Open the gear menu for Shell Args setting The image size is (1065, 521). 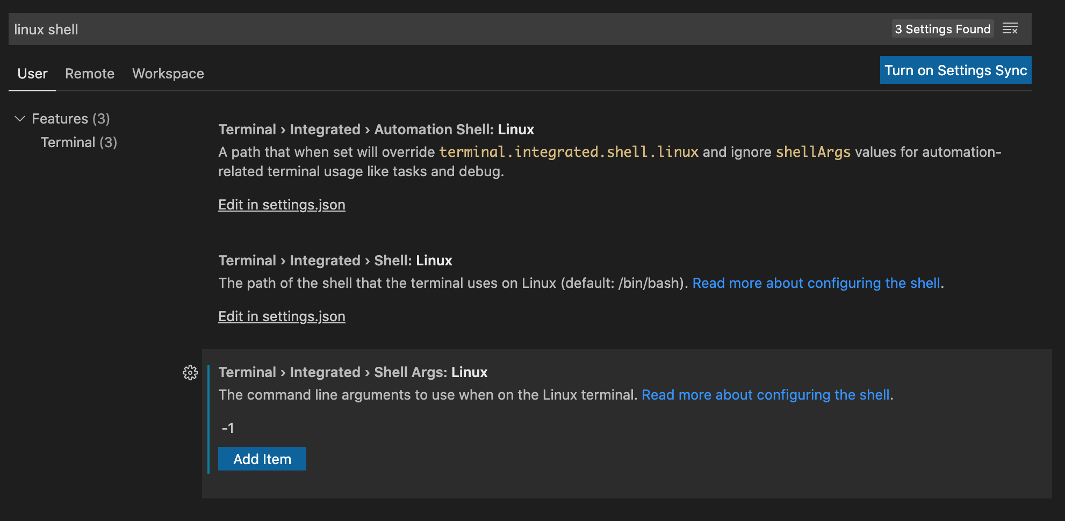pos(190,373)
